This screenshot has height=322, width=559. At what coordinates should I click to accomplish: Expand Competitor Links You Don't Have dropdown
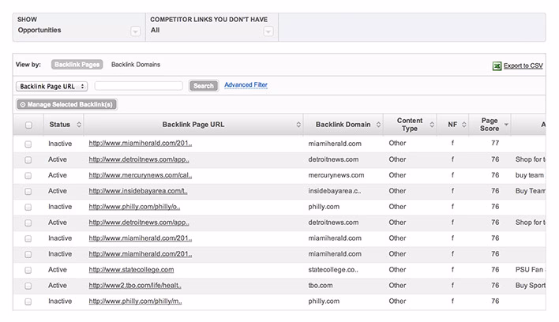point(268,31)
